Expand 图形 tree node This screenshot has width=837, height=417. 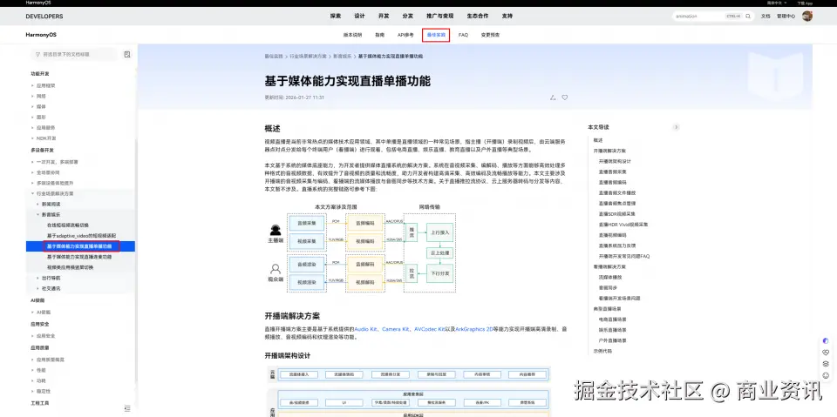[32, 117]
